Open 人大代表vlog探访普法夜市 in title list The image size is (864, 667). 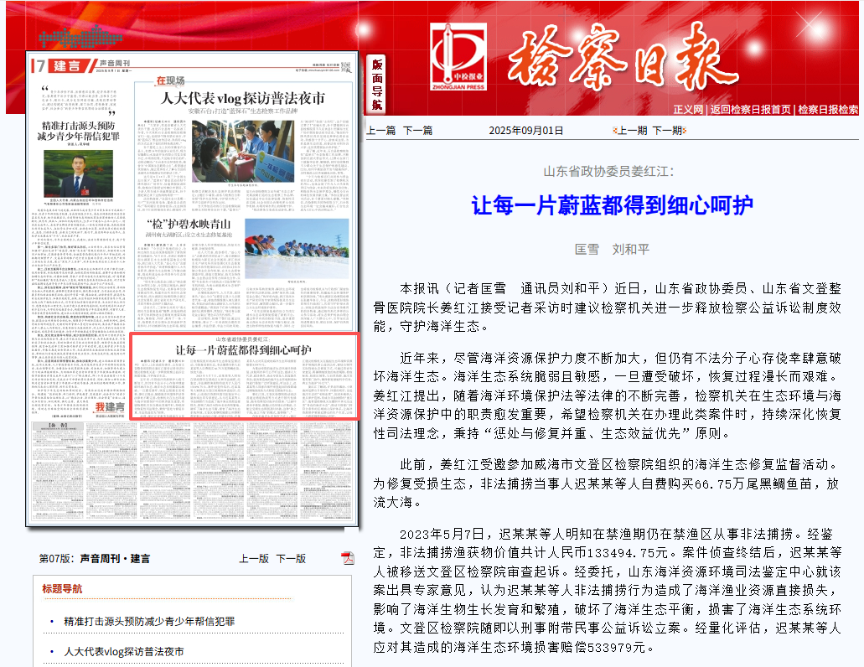coord(124,651)
